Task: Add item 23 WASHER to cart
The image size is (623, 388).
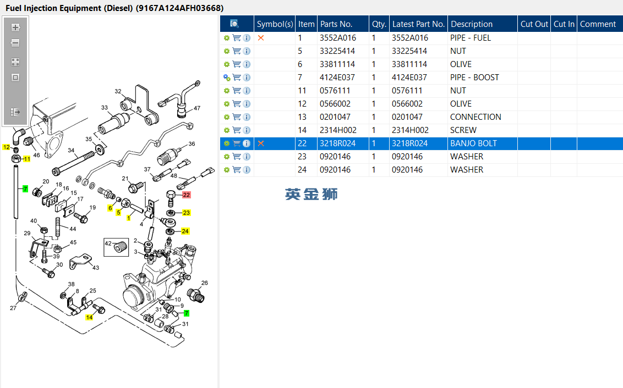Action: point(237,157)
